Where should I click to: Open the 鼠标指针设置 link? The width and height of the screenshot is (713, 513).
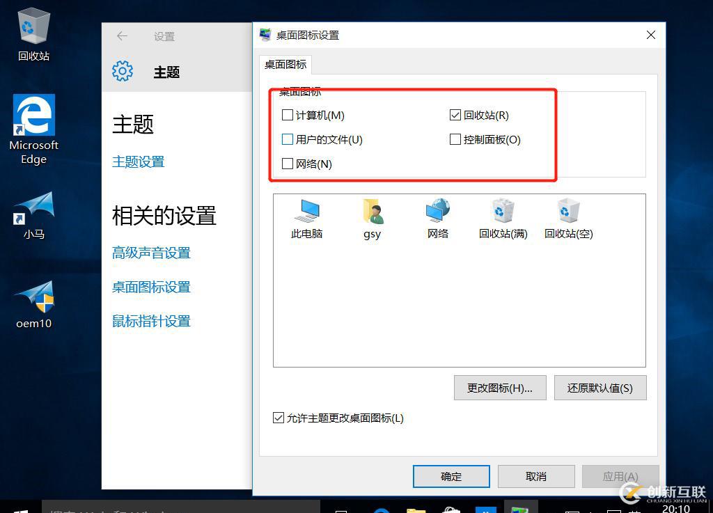point(151,322)
